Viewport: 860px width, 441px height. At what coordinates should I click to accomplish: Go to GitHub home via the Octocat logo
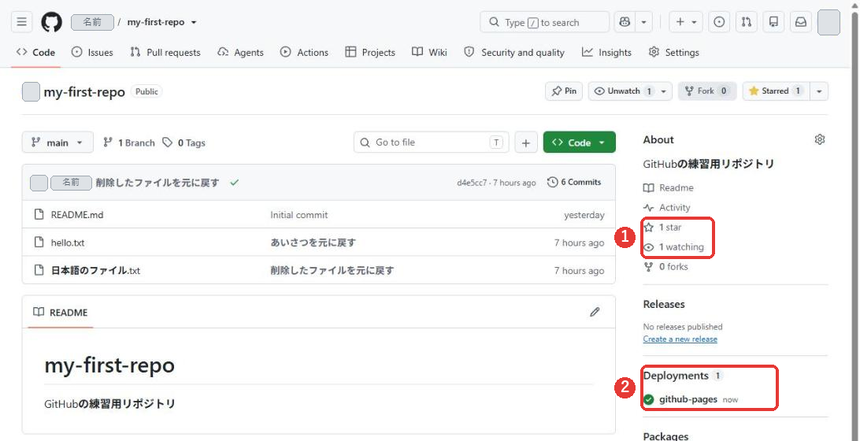(51, 23)
